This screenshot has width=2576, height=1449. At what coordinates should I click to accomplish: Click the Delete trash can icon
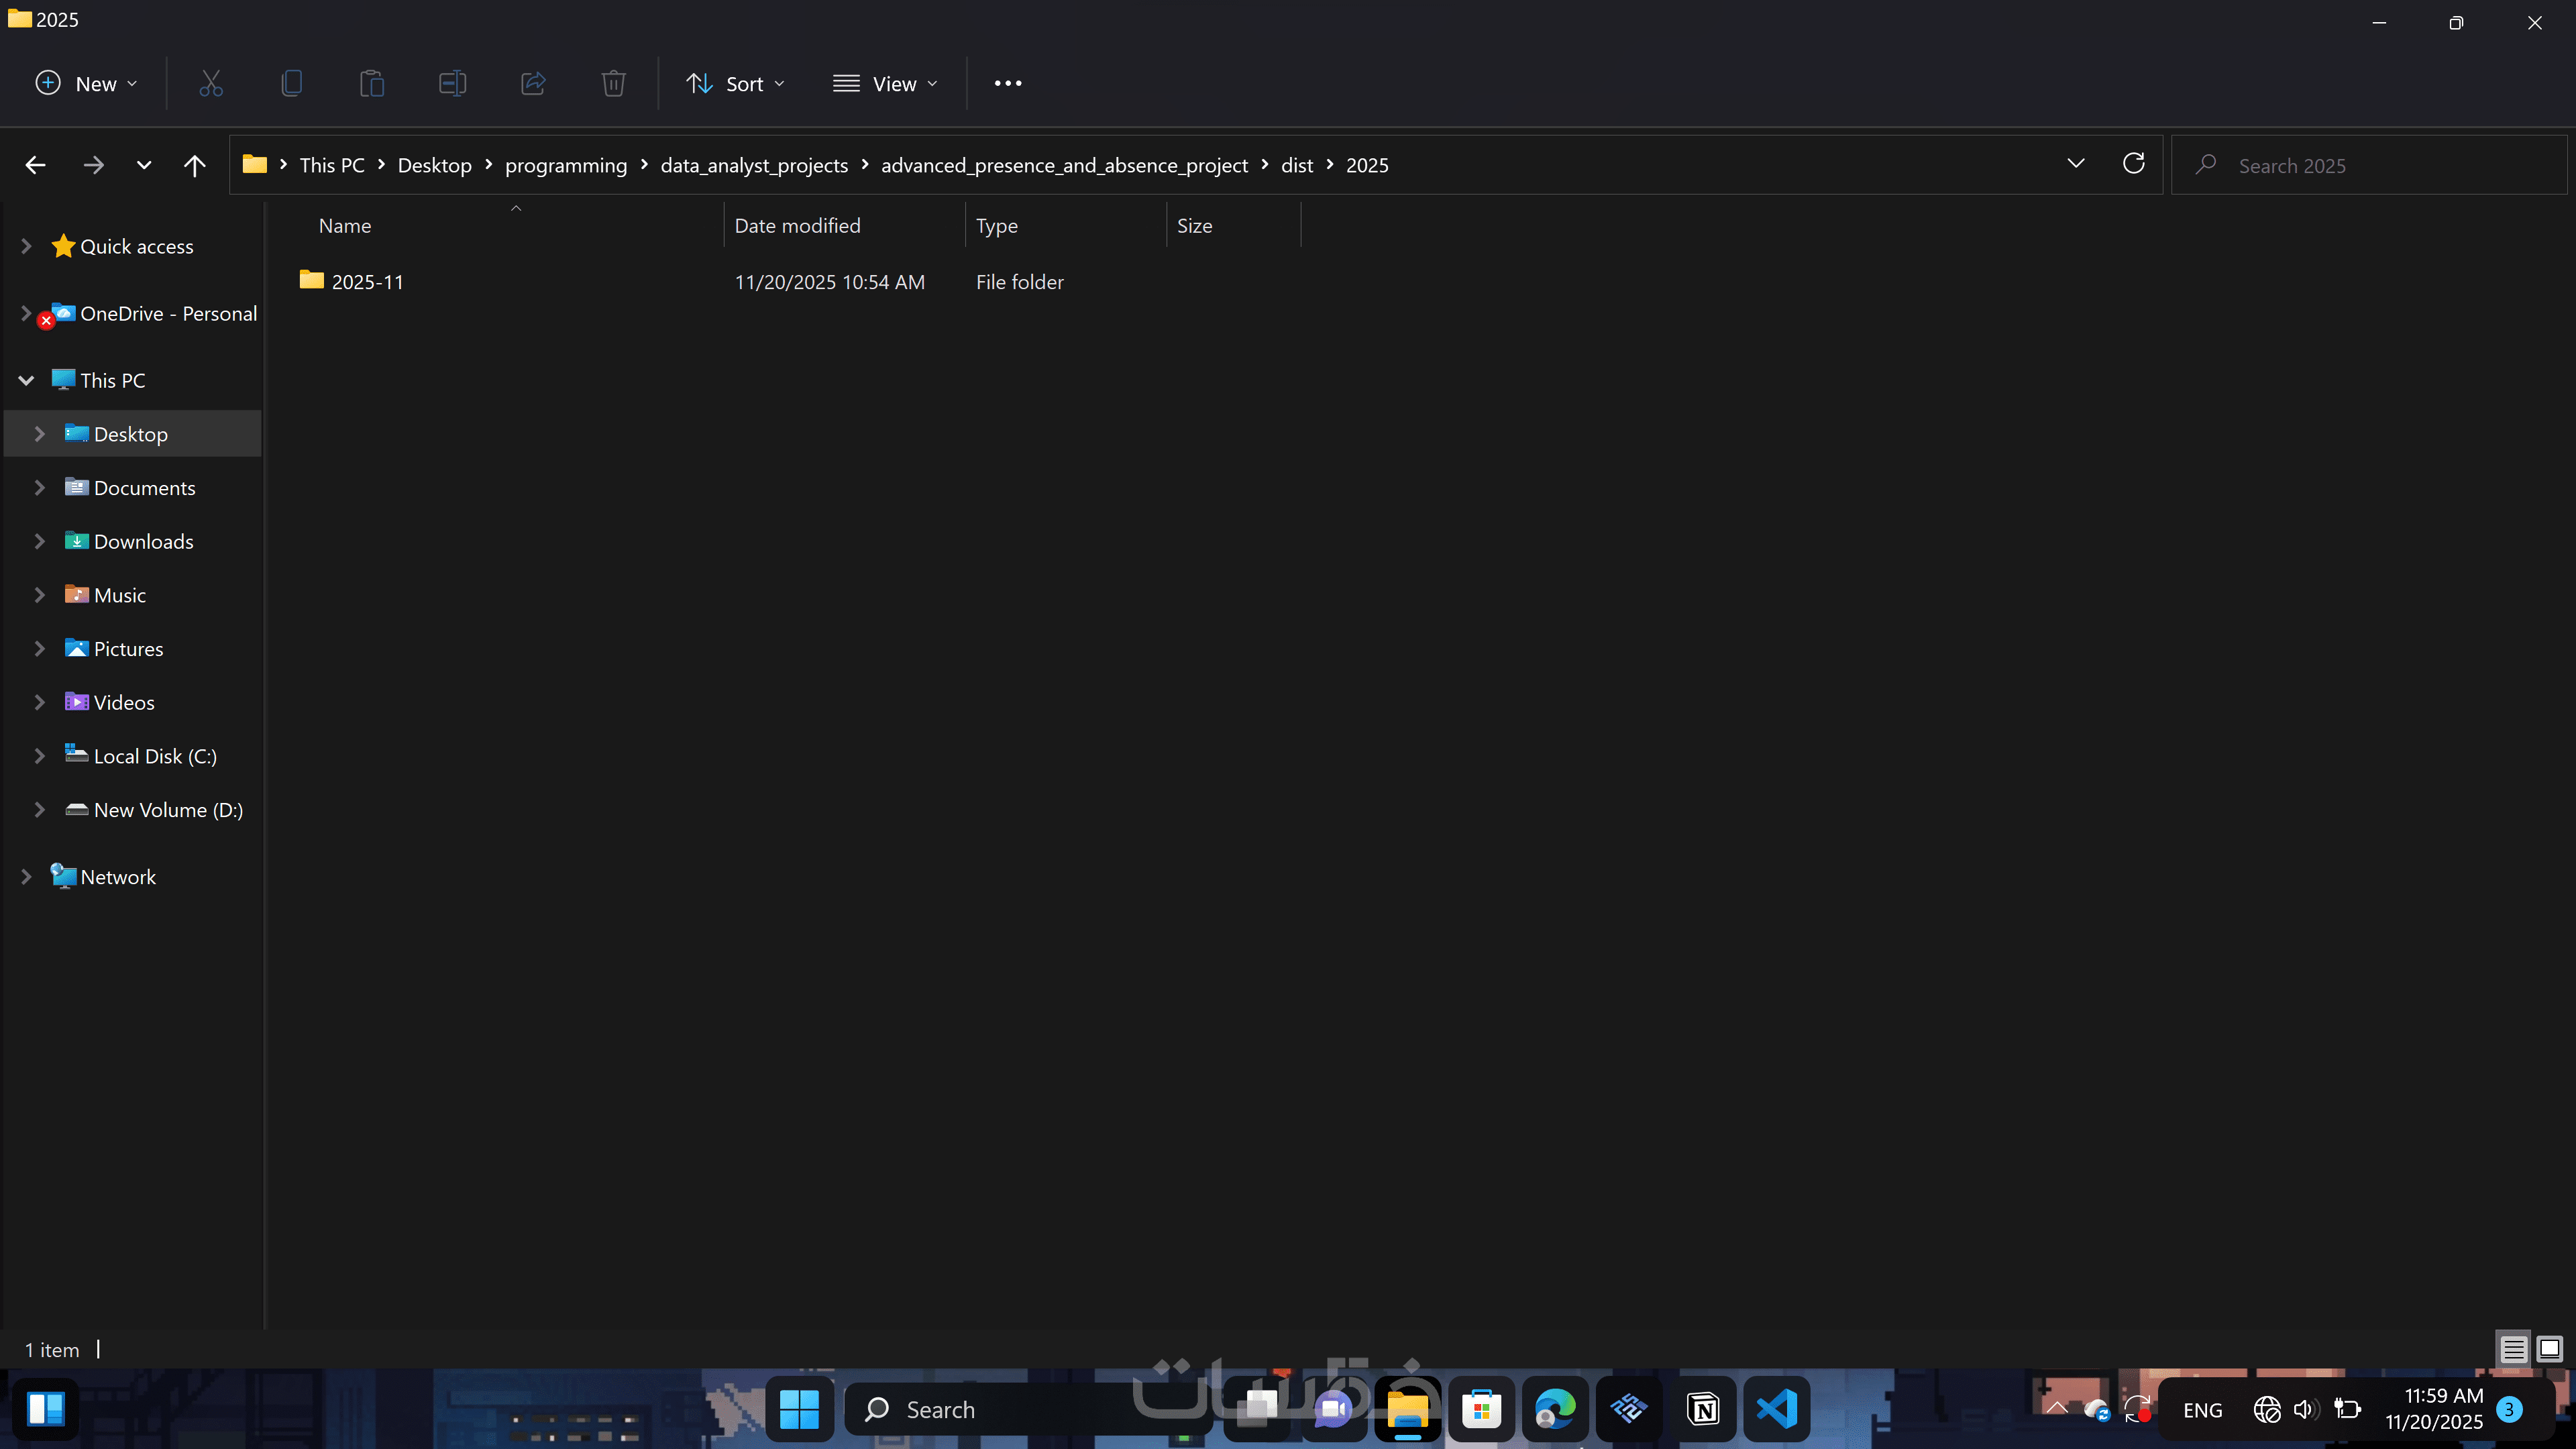pos(613,84)
